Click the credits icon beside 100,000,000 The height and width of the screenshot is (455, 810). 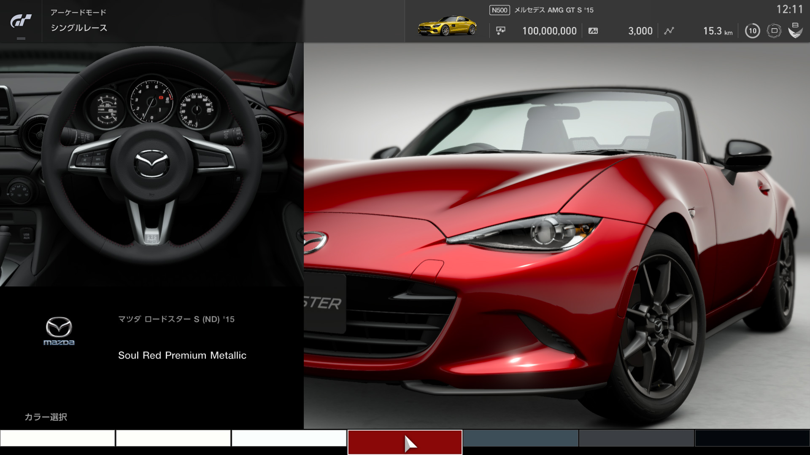501,31
